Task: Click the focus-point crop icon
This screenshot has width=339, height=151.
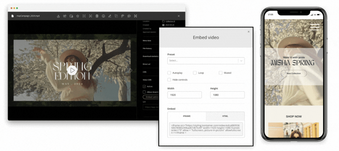Action: [84, 16]
